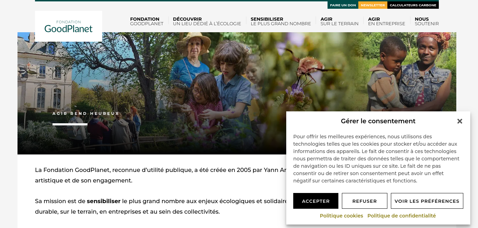The width and height of the screenshot is (478, 228).
Task: Expand the FONDATION GoodPlanet menu
Action: (x=147, y=21)
